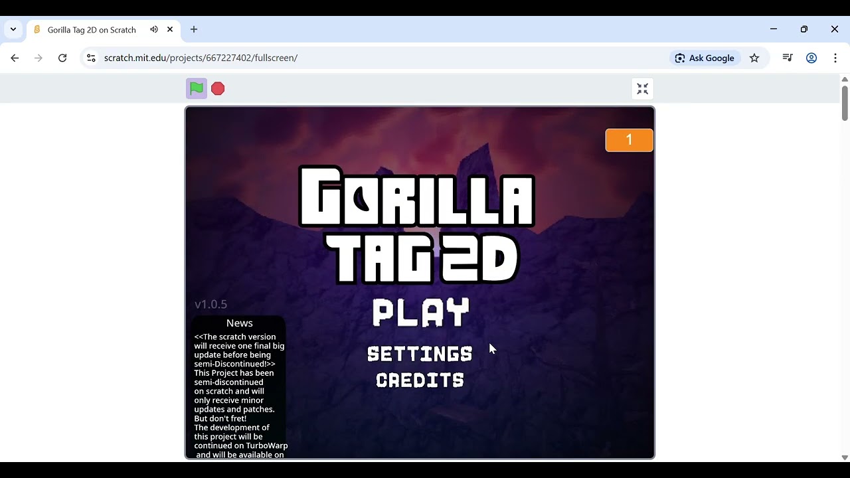The image size is (850, 478).
Task: View site information icon
Action: point(91,58)
